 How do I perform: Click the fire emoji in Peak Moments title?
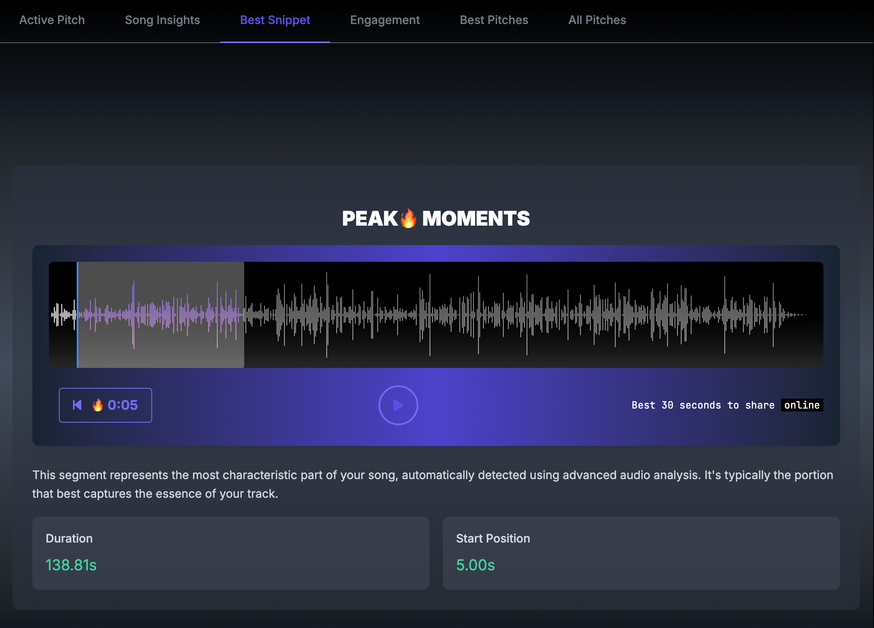408,219
